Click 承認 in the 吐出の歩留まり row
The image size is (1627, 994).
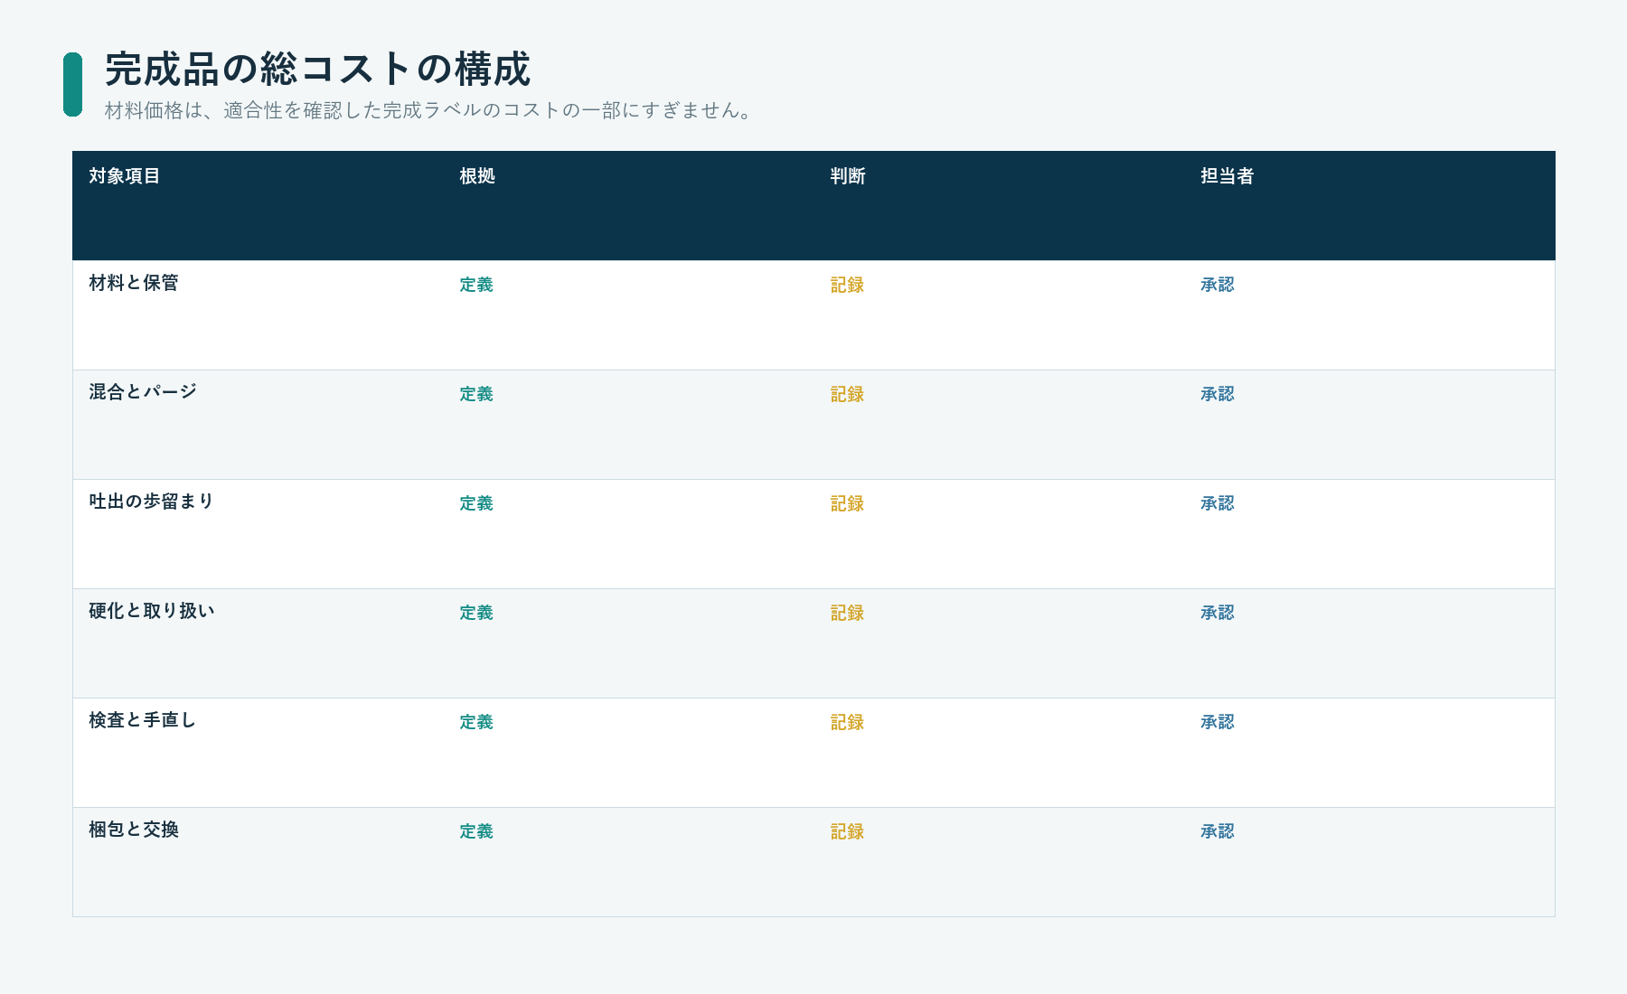point(1218,503)
